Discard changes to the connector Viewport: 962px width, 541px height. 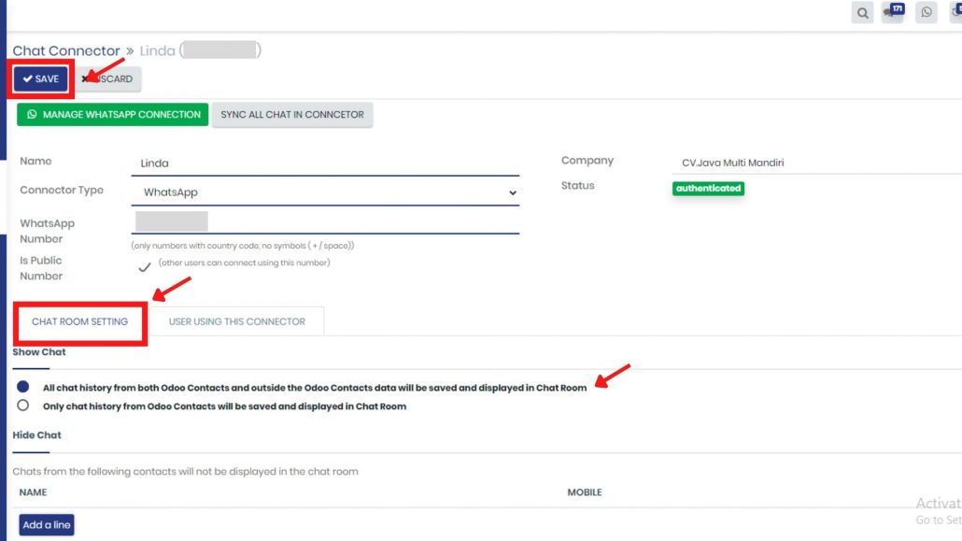point(108,78)
